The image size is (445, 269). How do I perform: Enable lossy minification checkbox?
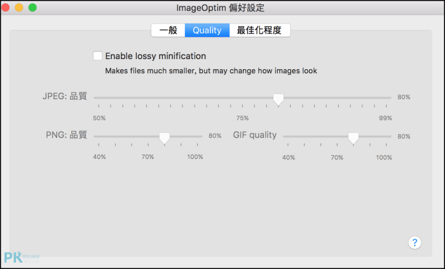[x=98, y=55]
